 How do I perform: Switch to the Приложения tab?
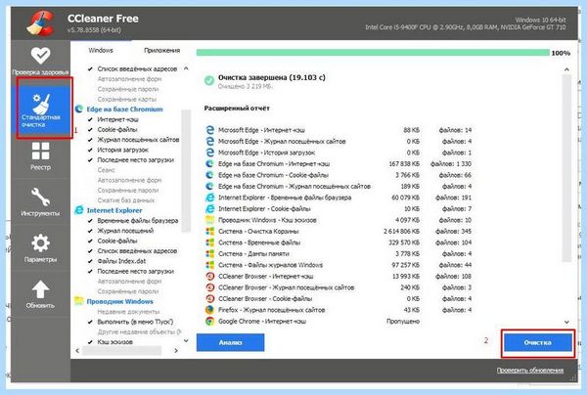click(161, 50)
